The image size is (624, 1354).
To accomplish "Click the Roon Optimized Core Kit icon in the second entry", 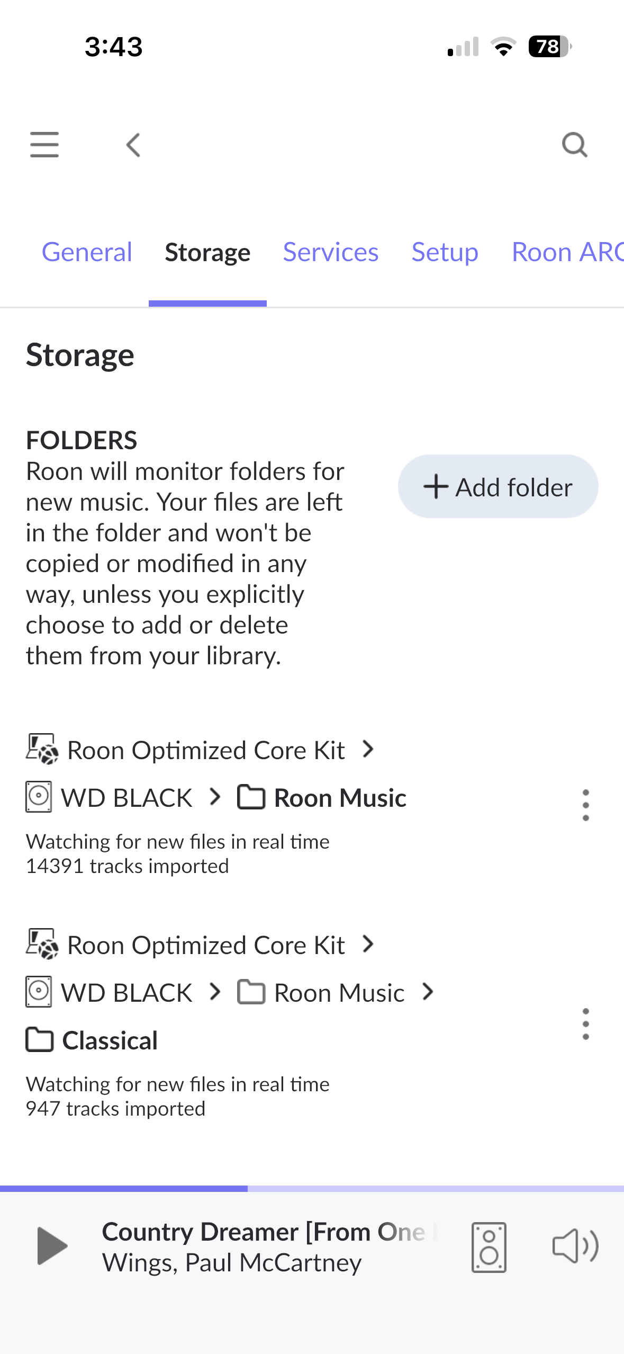I will click(x=42, y=943).
